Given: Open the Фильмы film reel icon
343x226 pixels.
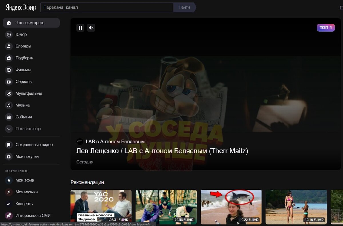Looking at the screenshot, I should 9,70.
